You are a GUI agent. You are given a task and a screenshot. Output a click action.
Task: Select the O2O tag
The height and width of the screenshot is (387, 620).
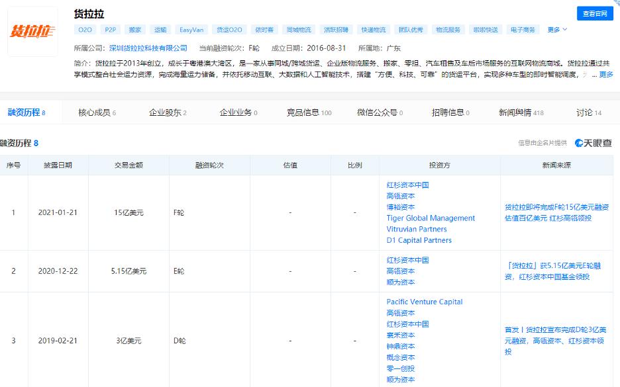point(85,30)
